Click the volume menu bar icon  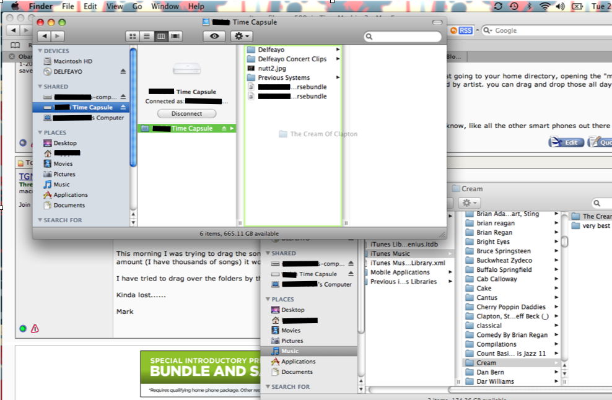[x=560, y=6]
